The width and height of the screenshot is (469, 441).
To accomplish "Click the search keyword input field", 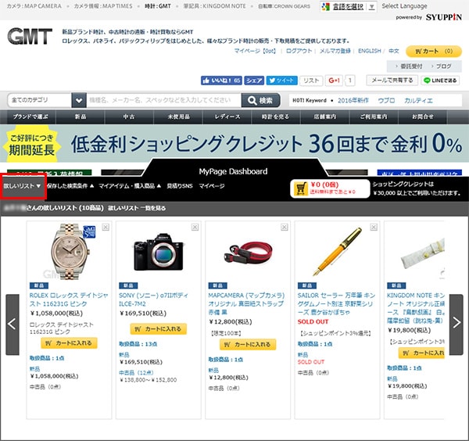I will coord(163,100).
